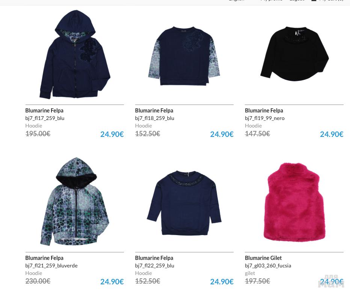The width and height of the screenshot is (350, 293).
Task: Open the fuchsia fur gilet image
Action: coord(294,202)
